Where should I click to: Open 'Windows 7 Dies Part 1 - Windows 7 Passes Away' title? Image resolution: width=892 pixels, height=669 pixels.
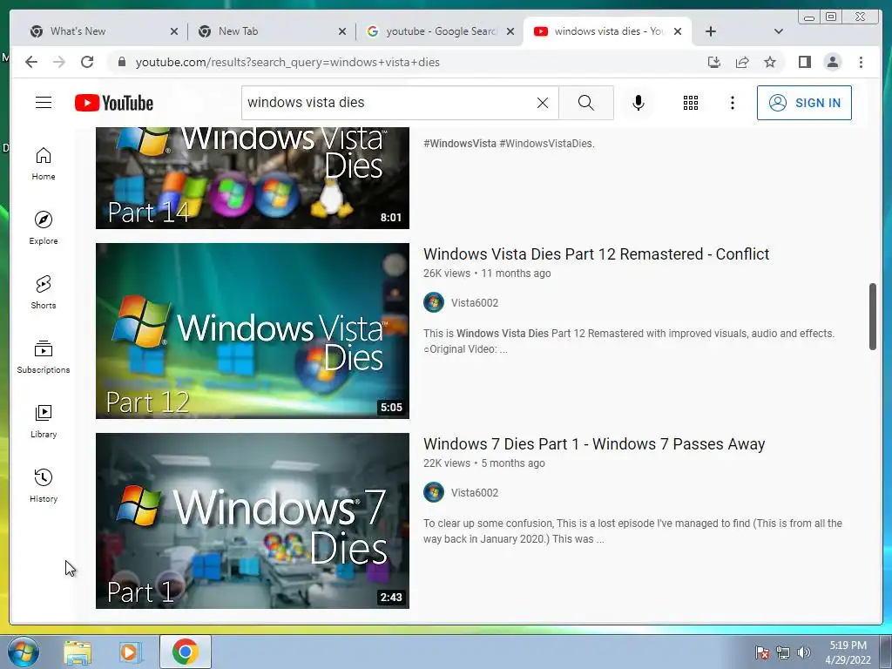coord(594,443)
